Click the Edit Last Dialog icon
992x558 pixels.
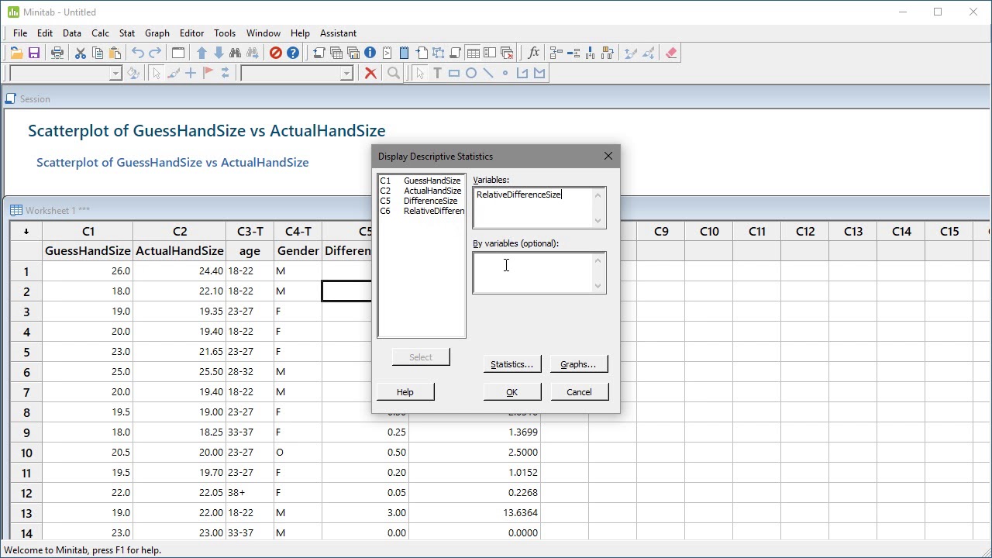click(178, 53)
